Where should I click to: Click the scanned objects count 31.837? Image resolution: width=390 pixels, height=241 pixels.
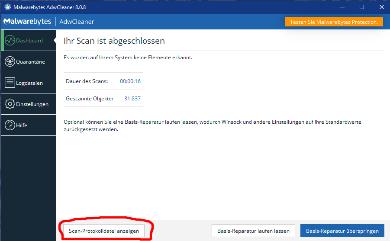[132, 99]
